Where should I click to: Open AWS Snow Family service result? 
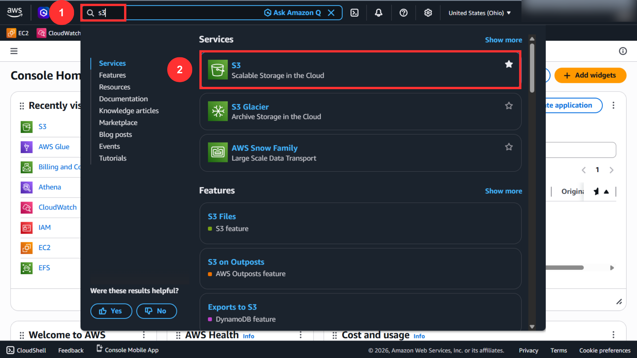coord(360,153)
